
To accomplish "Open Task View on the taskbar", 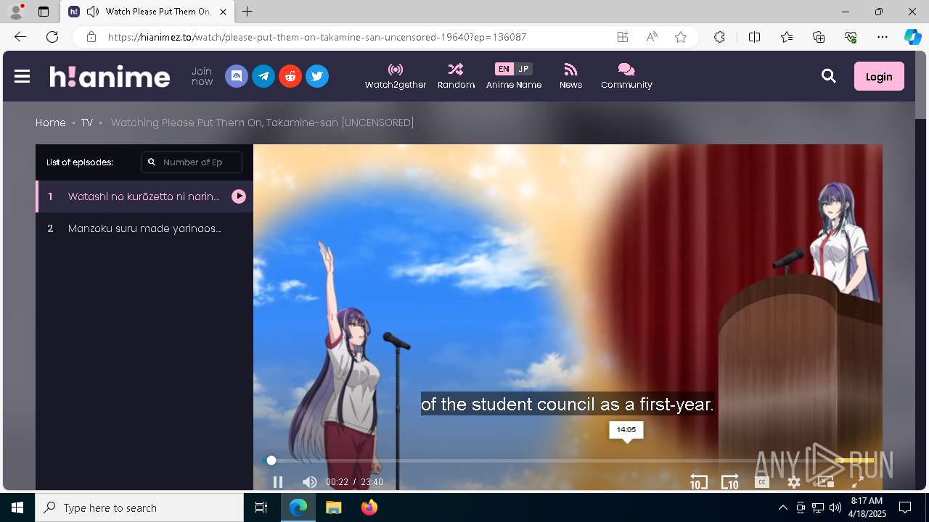I will [261, 507].
